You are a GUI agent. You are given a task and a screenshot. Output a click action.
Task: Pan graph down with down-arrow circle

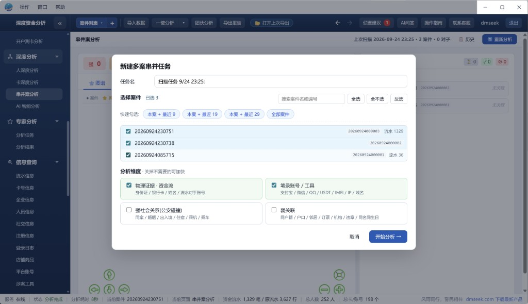[x=109, y=289]
